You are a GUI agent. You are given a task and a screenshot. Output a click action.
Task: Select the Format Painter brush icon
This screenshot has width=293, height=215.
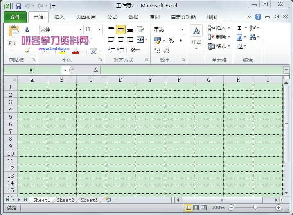point(27,50)
